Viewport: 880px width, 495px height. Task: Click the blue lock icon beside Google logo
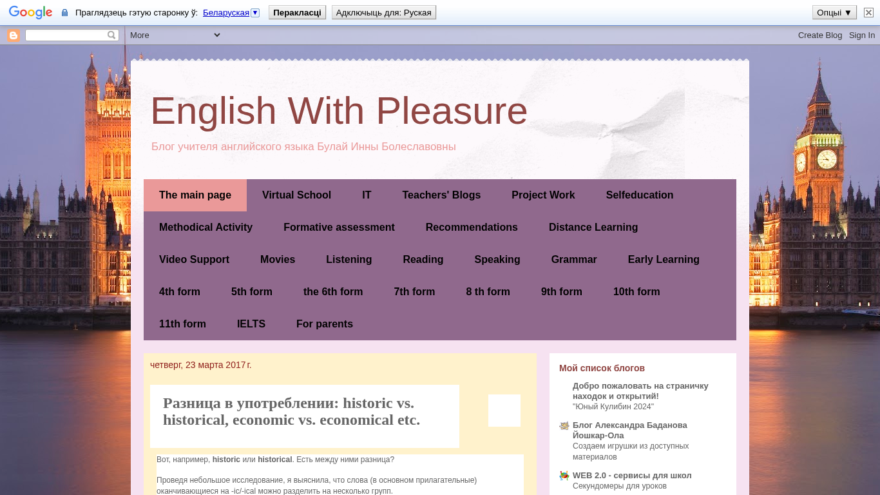click(64, 13)
